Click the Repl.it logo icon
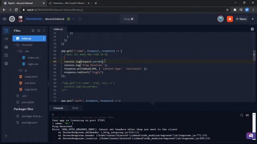The image size is (257, 144). tap(12, 19)
